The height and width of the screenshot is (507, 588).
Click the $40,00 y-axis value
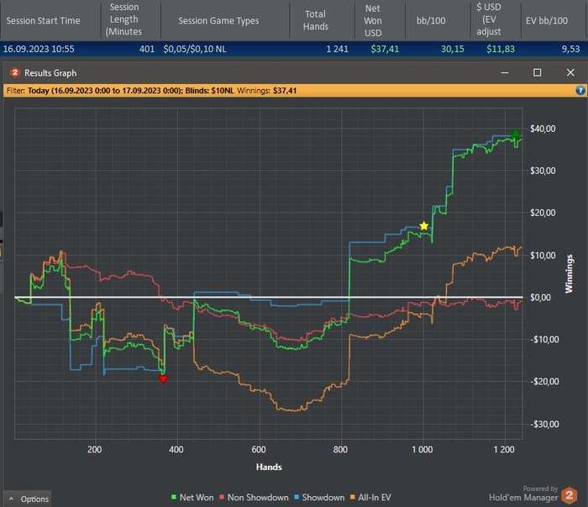click(543, 129)
